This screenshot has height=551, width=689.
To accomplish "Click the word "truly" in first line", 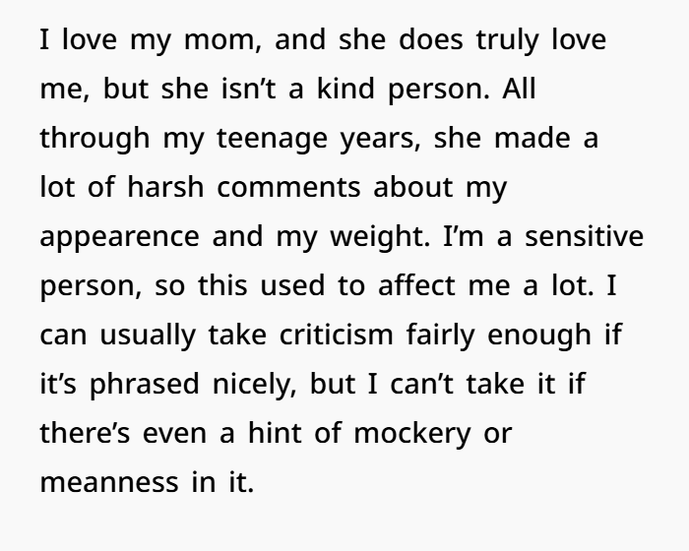I will tap(507, 40).
